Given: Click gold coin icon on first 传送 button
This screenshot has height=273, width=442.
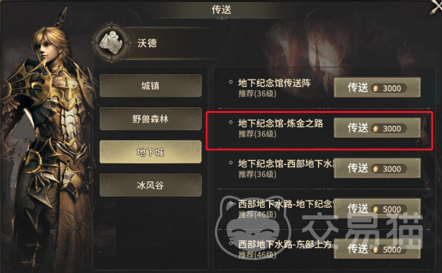Looking at the screenshot, I should pos(375,88).
